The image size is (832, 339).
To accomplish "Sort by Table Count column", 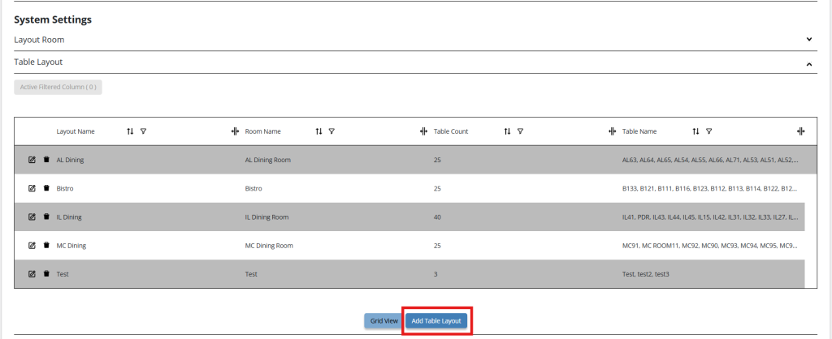I will pos(507,131).
